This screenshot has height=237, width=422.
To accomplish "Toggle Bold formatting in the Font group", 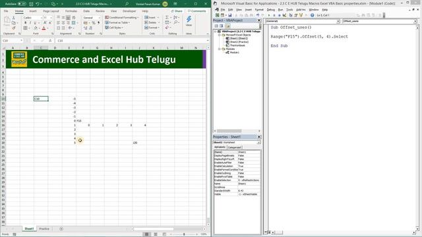I will (x=26, y=23).
